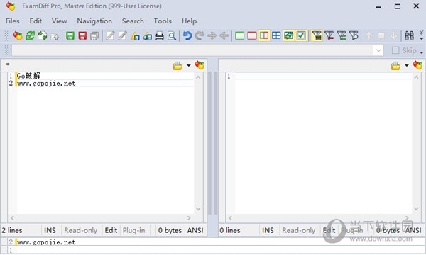Click the left pane horizontal scroll right arrow

click(x=189, y=218)
